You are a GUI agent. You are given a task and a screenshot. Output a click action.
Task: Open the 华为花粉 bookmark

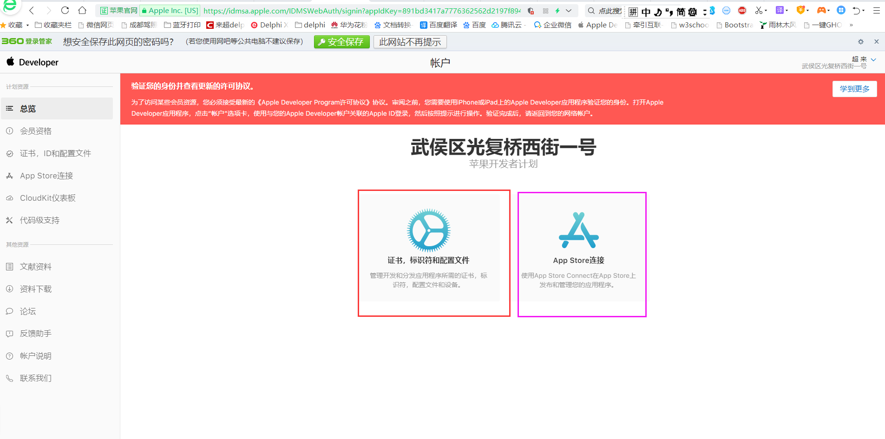click(x=349, y=25)
